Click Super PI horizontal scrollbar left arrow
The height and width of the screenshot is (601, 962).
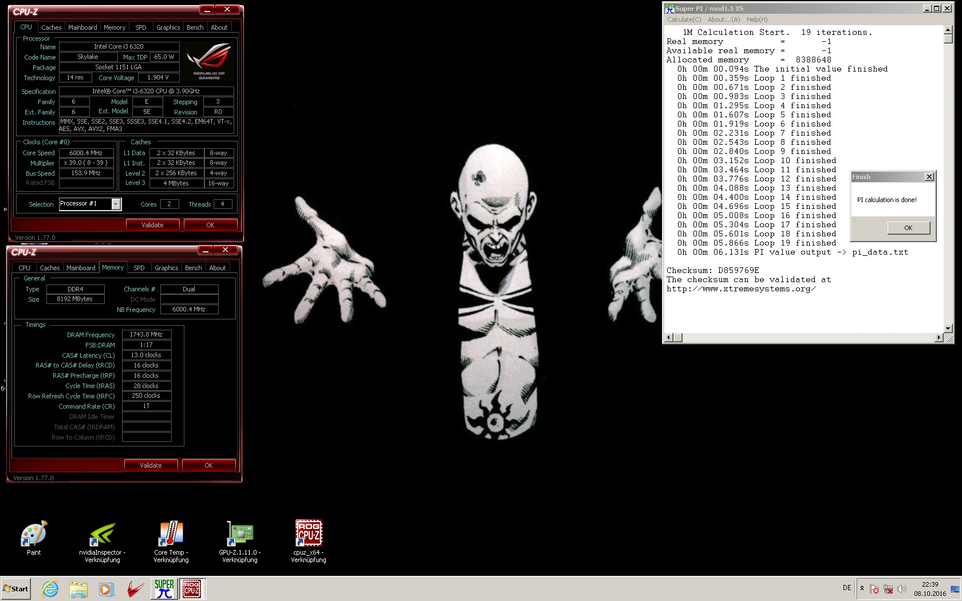click(669, 338)
